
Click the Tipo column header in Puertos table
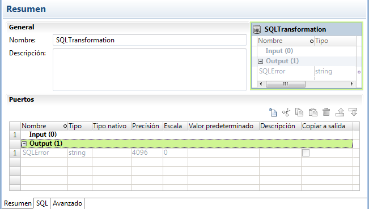pyautogui.click(x=80, y=126)
